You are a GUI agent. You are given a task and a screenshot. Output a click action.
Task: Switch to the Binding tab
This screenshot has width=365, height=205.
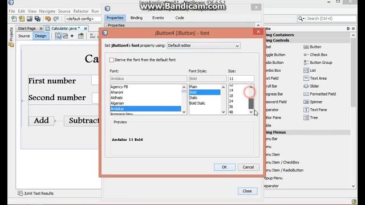point(136,18)
